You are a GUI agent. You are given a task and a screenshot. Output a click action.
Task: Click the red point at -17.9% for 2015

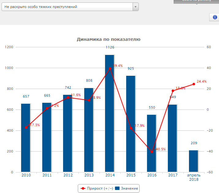click(131, 128)
